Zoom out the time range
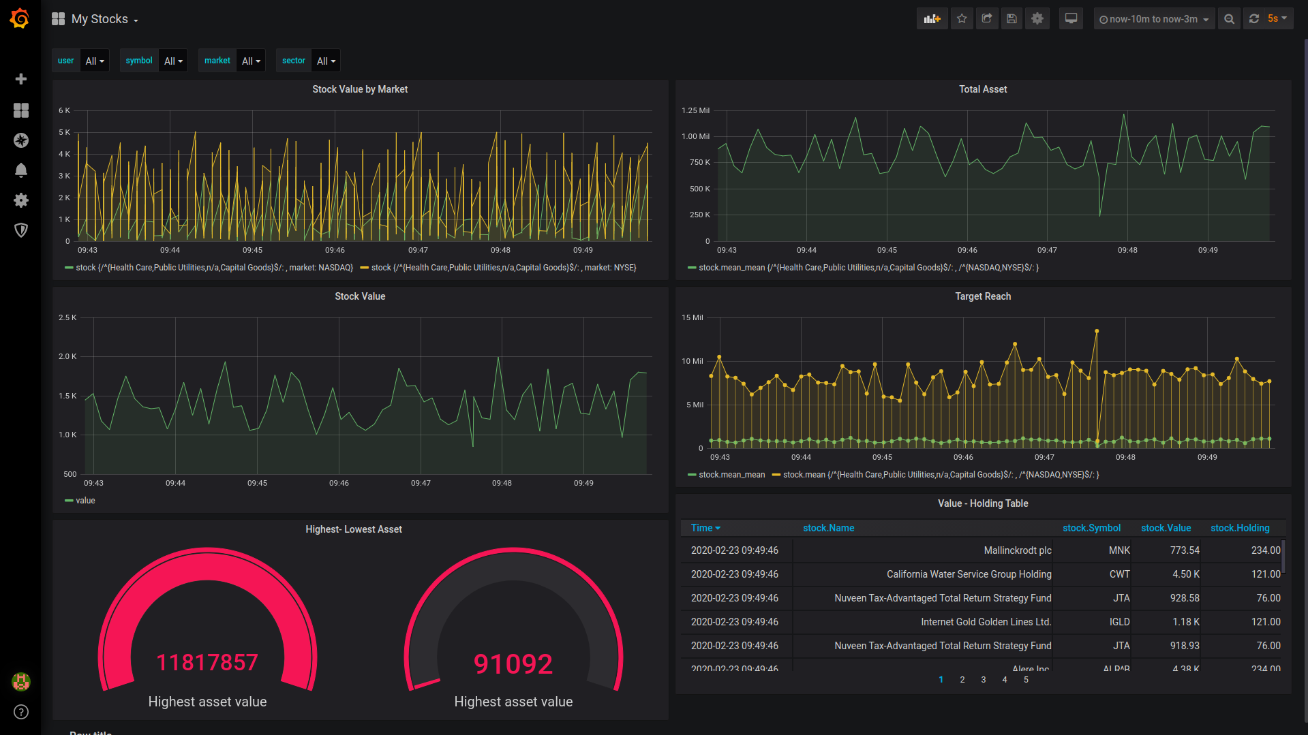The width and height of the screenshot is (1308, 735). tap(1229, 19)
